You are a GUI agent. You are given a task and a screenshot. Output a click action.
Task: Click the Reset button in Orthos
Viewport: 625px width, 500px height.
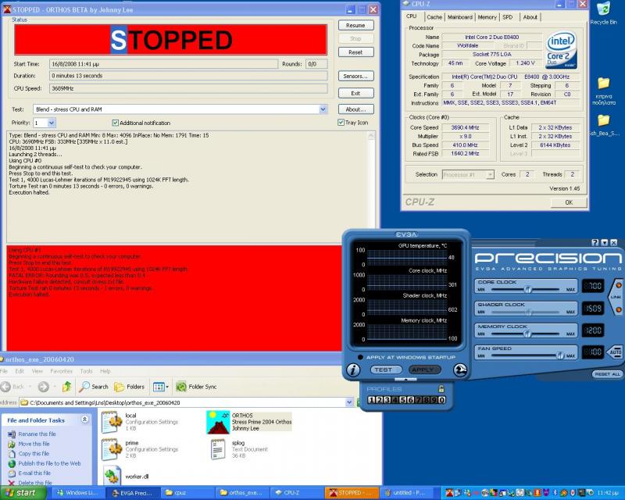[x=355, y=52]
